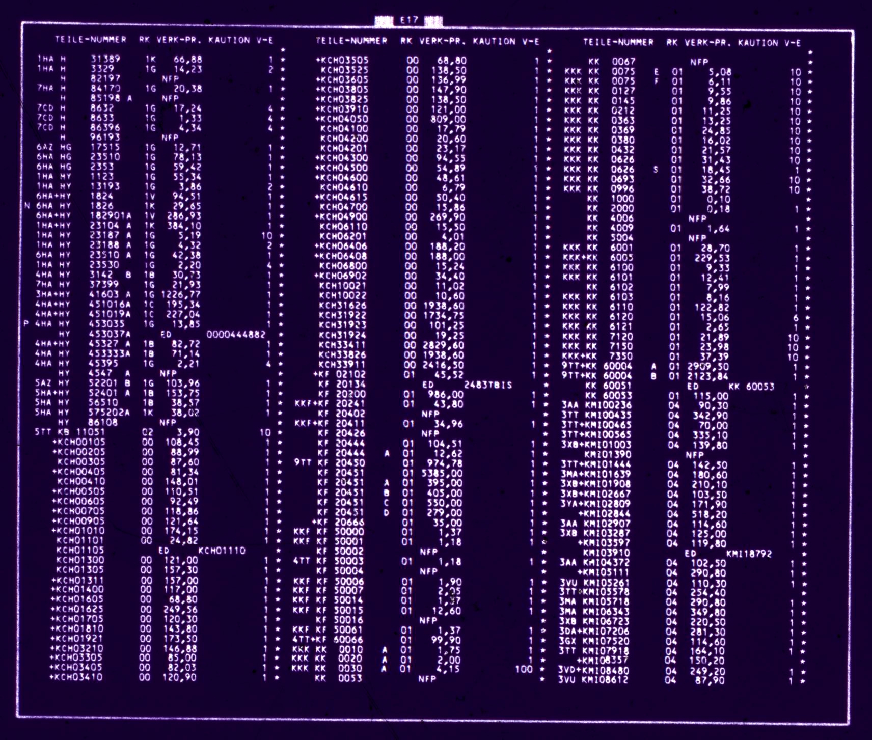The height and width of the screenshot is (740, 872).
Task: Click part KM101390
Action: 608,454
